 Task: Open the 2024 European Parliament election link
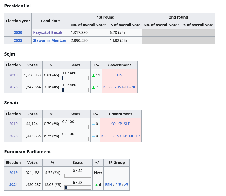[13, 185]
